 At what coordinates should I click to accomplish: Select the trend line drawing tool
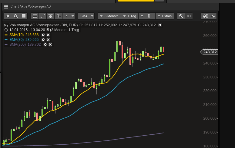click(42, 16)
